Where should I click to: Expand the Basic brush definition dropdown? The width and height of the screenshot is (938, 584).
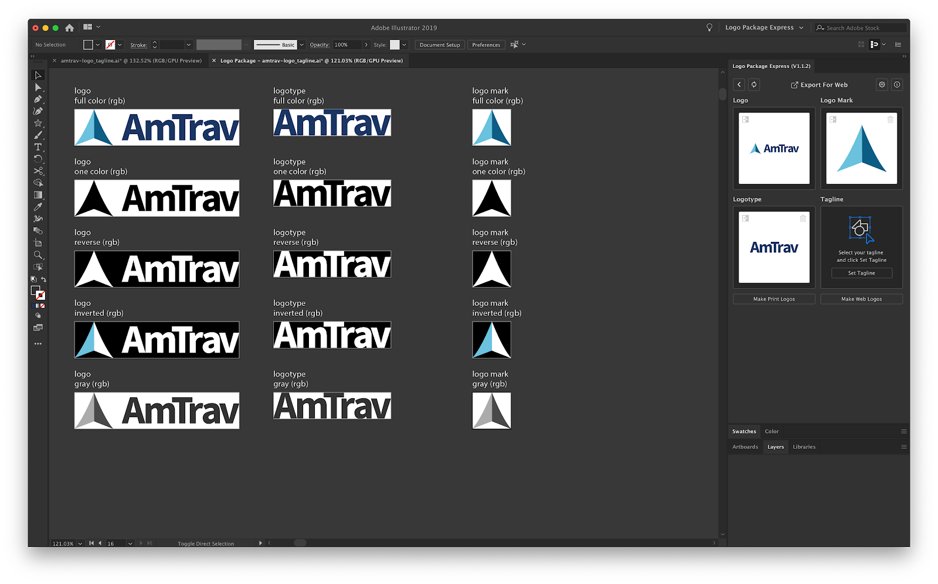pyautogui.click(x=302, y=45)
